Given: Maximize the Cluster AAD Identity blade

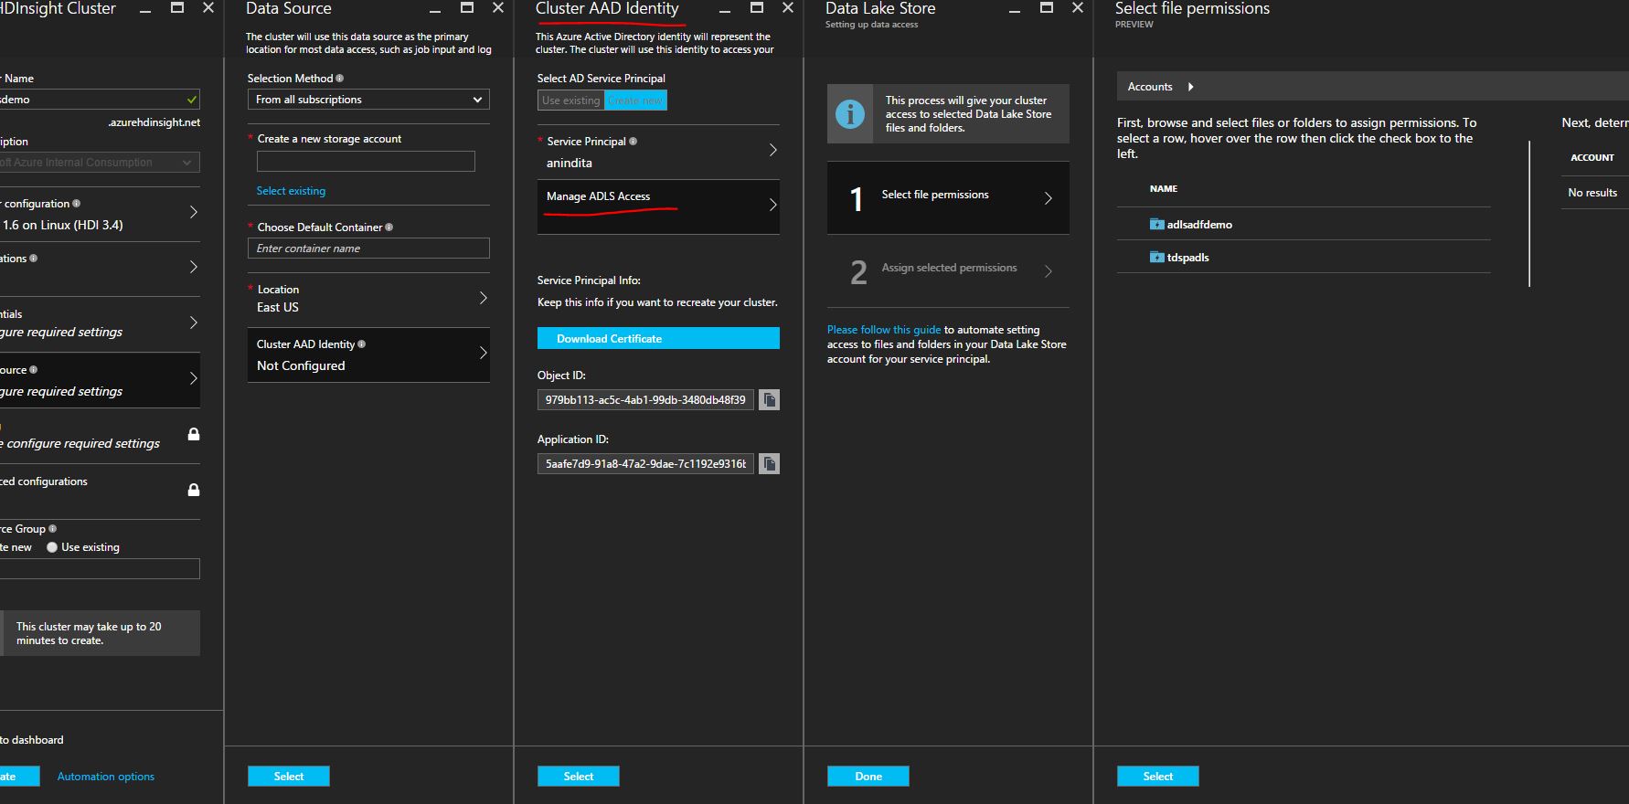Looking at the screenshot, I should (757, 8).
